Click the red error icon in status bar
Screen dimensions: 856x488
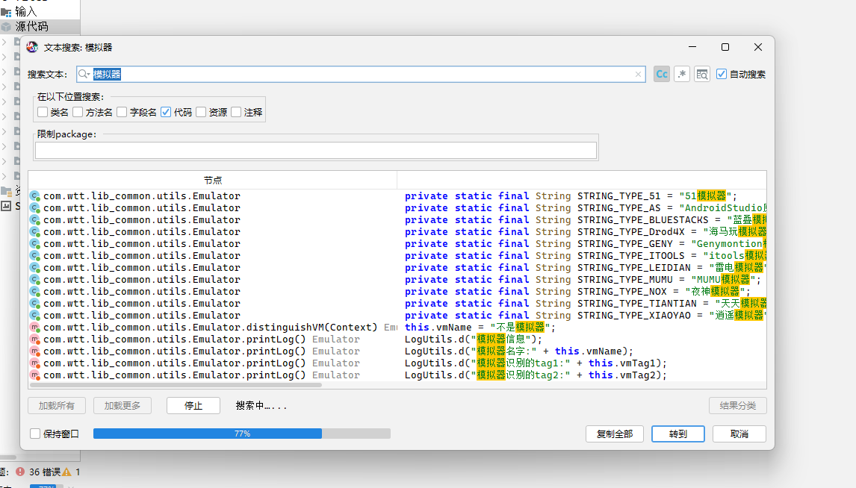point(20,472)
